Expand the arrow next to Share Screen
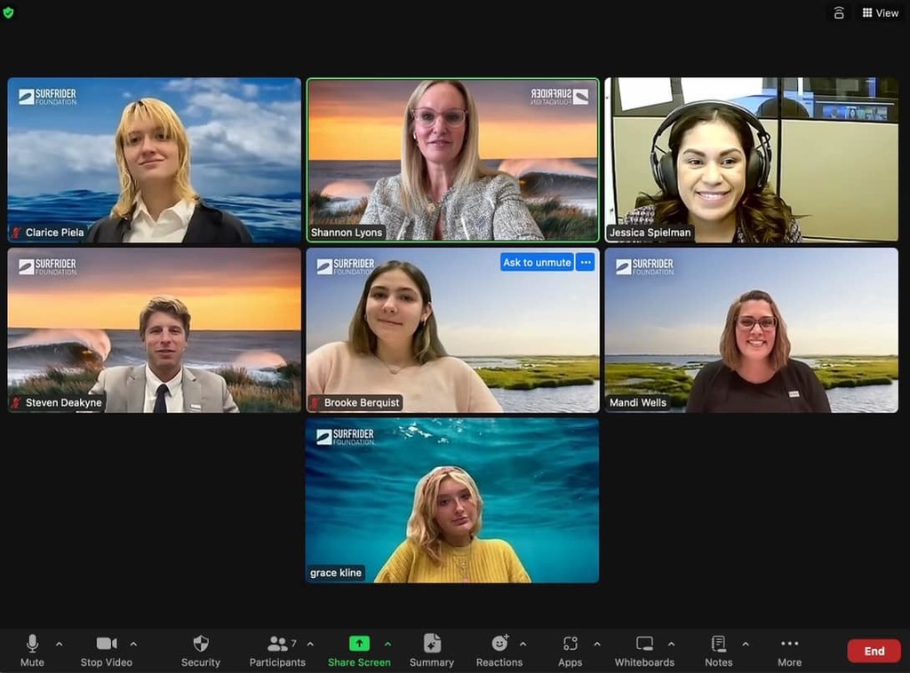Screen dimensions: 910x673 click(x=387, y=644)
